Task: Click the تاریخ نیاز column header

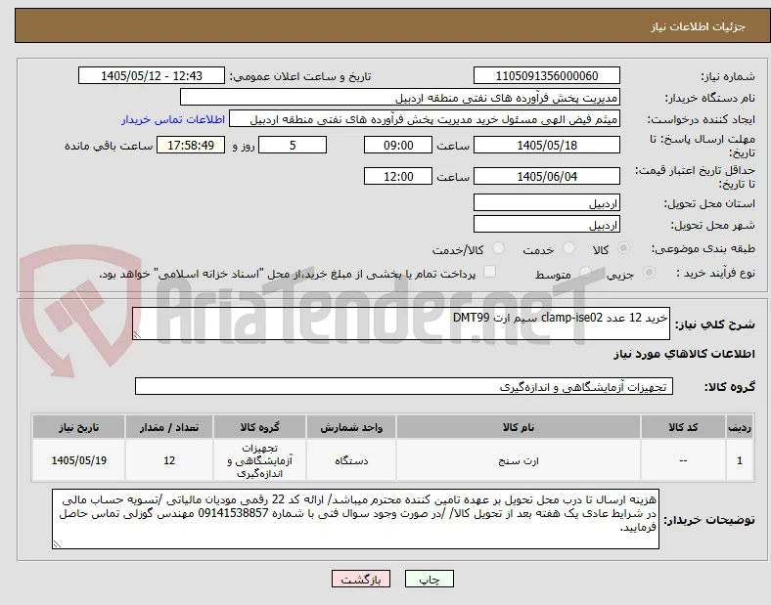Action: tap(78, 427)
